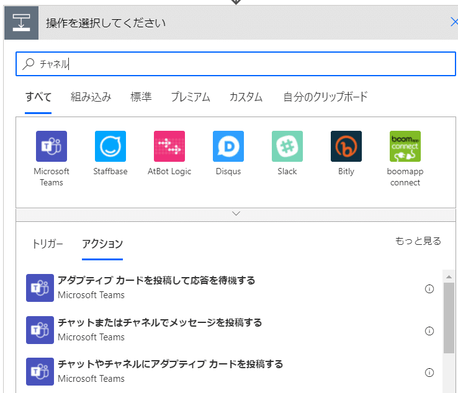Choose the Staffbase connector icon
This screenshot has height=393, width=458.
pyautogui.click(x=110, y=146)
